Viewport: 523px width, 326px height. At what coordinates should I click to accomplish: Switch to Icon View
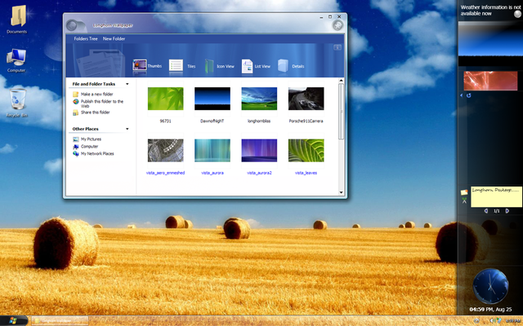point(209,66)
